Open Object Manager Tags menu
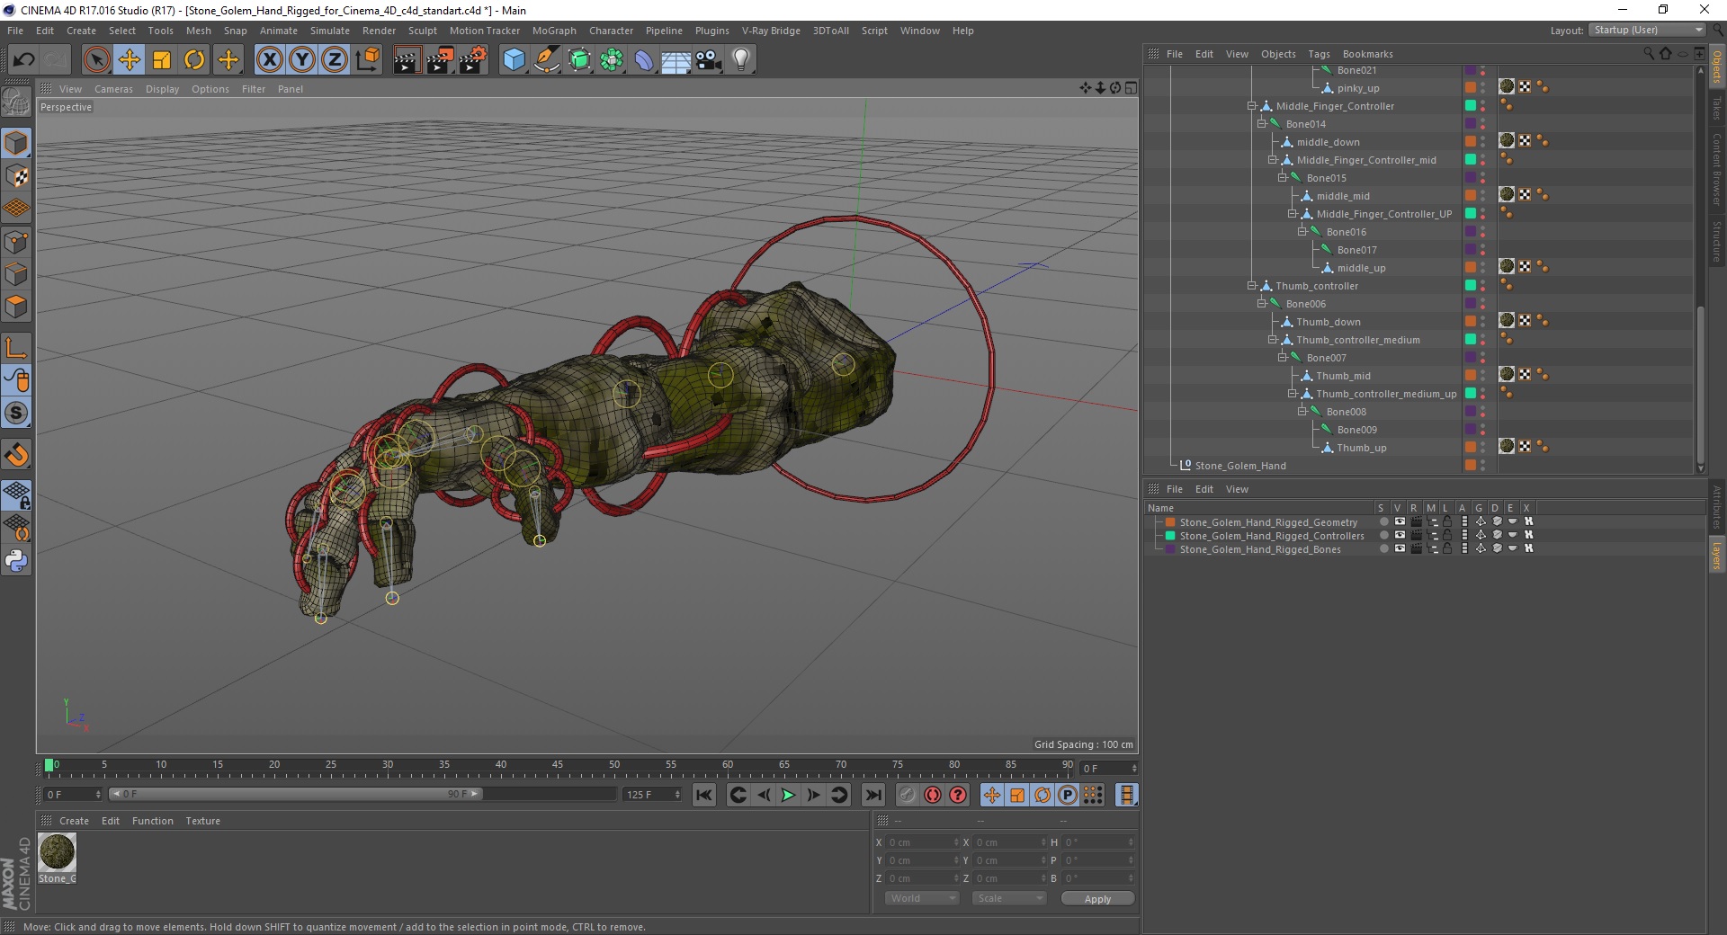Screen dimensions: 1727x935 1319,54
